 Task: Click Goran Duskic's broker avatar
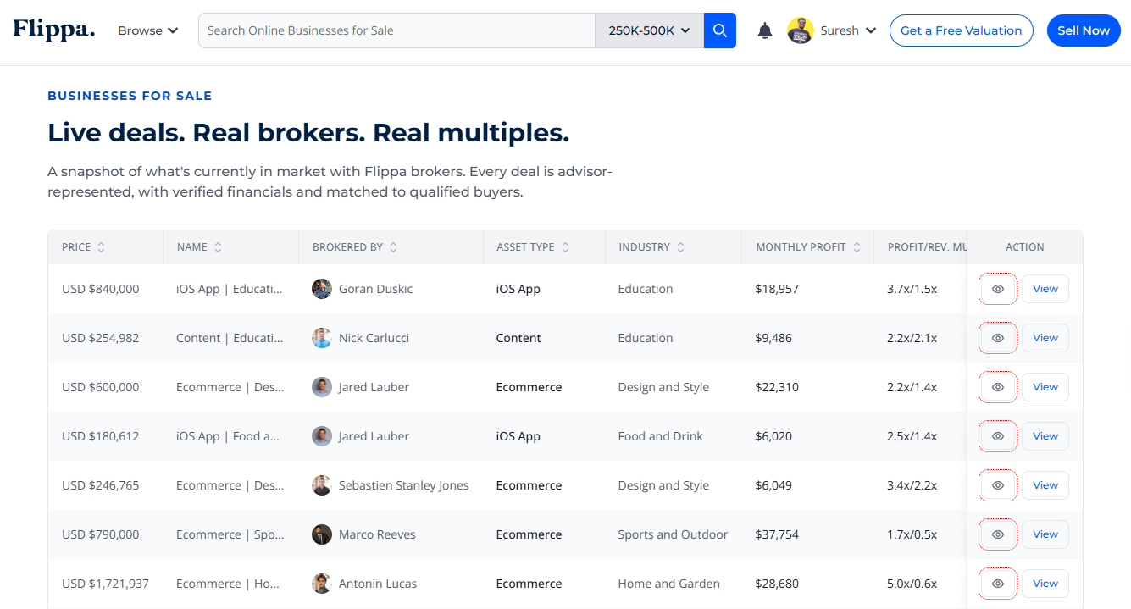click(x=322, y=289)
